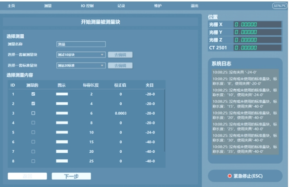Click the block diagram icon in row 8

click(x=62, y=161)
